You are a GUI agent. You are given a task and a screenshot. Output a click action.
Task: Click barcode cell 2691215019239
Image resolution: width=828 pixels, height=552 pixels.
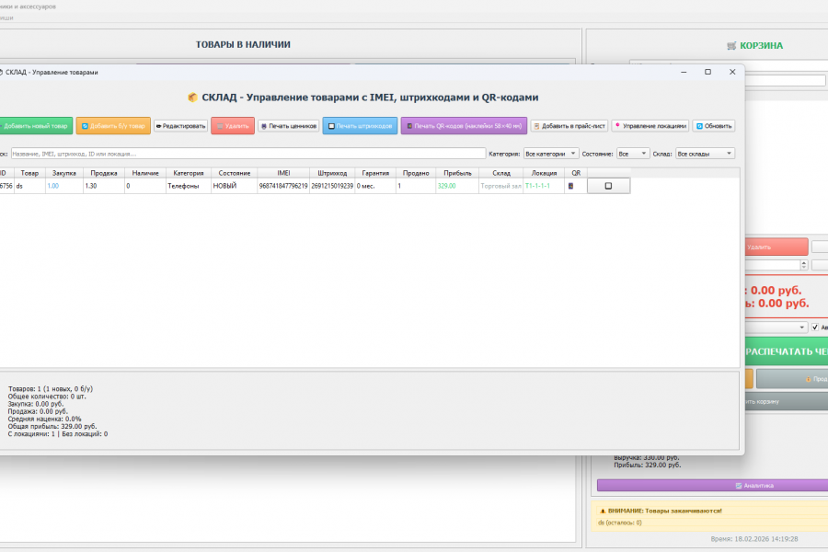tap(332, 186)
